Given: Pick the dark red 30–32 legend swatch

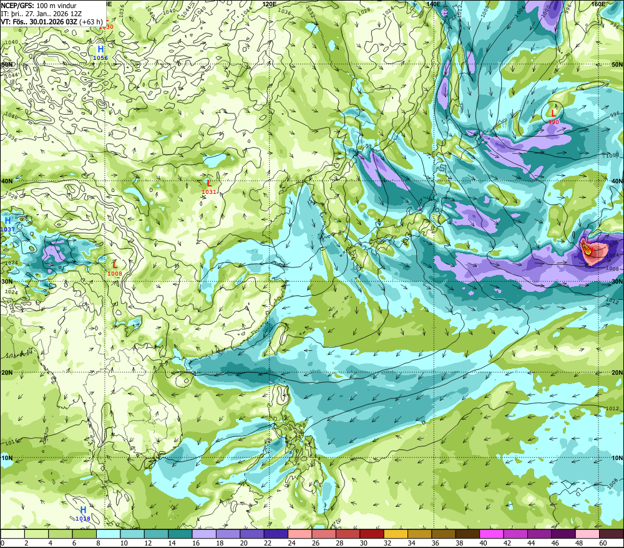Looking at the screenshot, I should 372,534.
